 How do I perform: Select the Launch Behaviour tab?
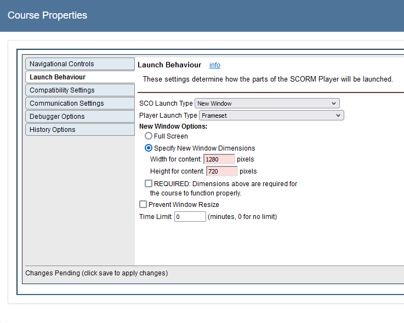click(79, 77)
